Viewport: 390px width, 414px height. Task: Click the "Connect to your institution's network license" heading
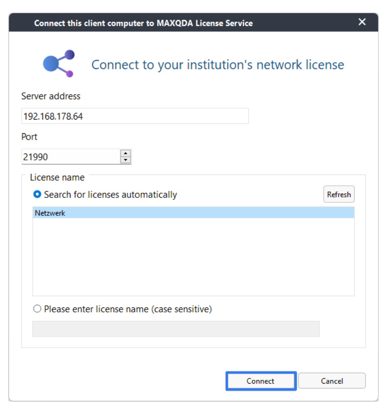218,65
